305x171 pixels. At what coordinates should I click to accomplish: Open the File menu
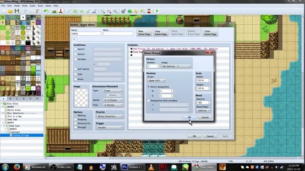pos(3,6)
